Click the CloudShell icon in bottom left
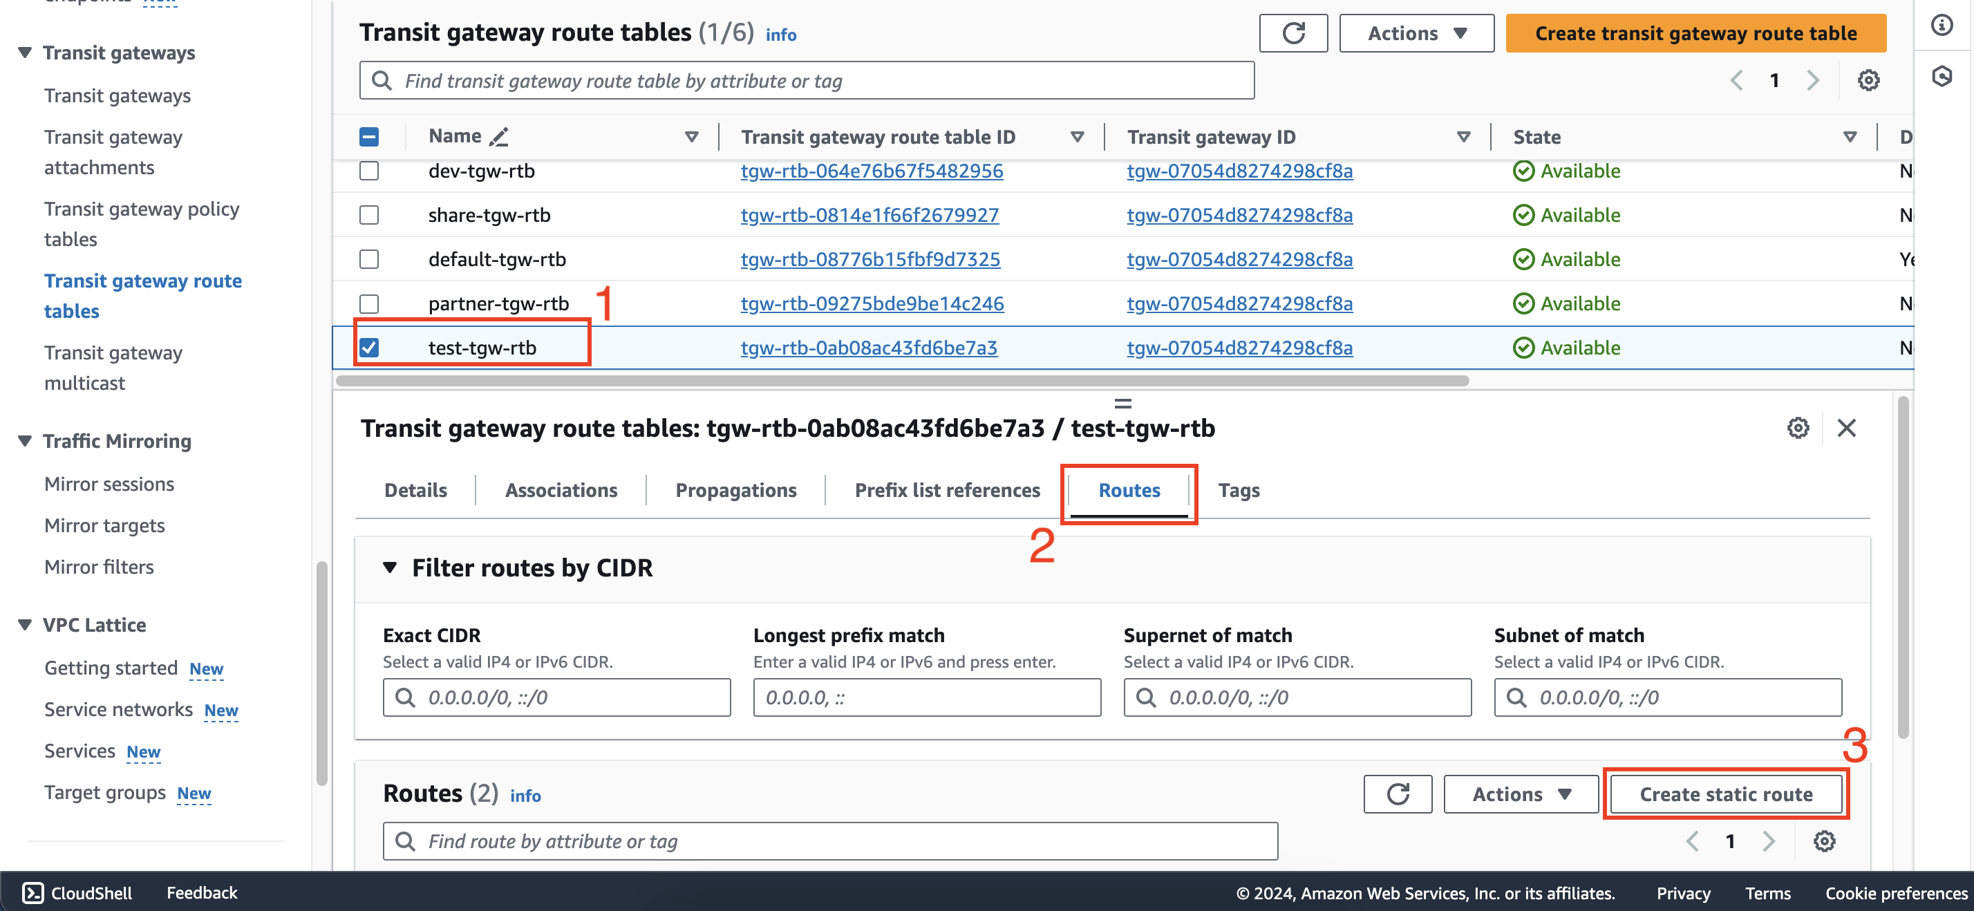This screenshot has height=911, width=1974. point(26,891)
